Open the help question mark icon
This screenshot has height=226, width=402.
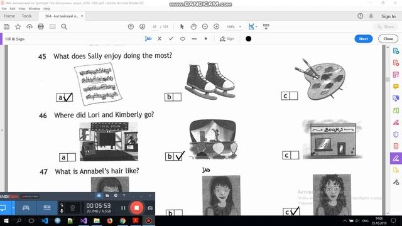click(360, 16)
